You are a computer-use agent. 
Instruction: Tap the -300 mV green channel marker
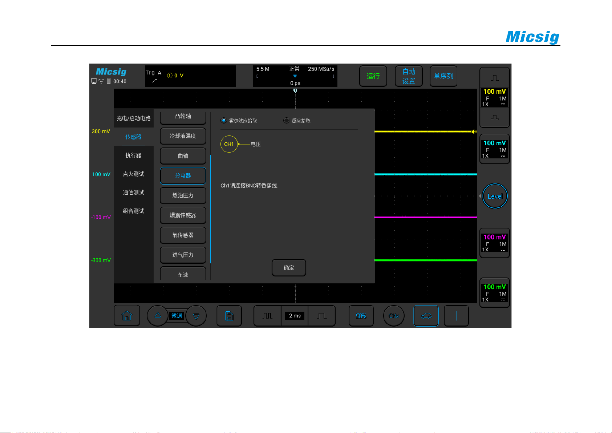click(101, 260)
